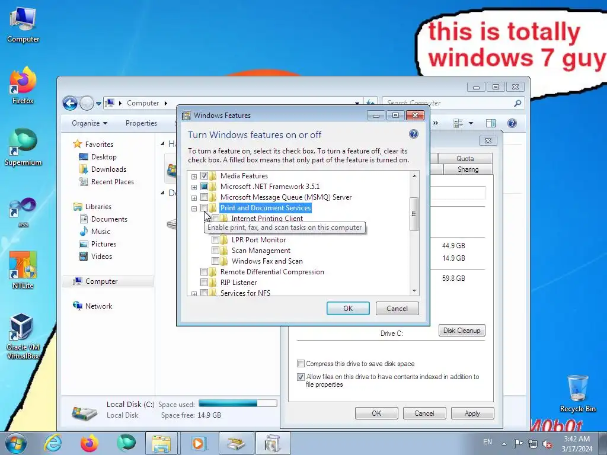Open recent locations dropdown beside Forward button
Viewport: 607px width, 455px height.
[98, 103]
